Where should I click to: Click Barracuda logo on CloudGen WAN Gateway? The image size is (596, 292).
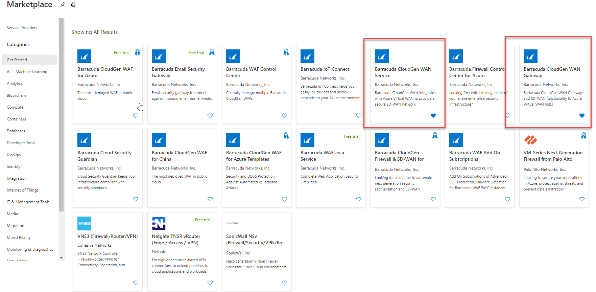pyautogui.click(x=530, y=57)
